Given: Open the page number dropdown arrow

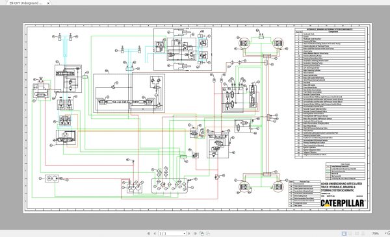Looking at the screenshot, I should pyautogui.click(x=185, y=234).
